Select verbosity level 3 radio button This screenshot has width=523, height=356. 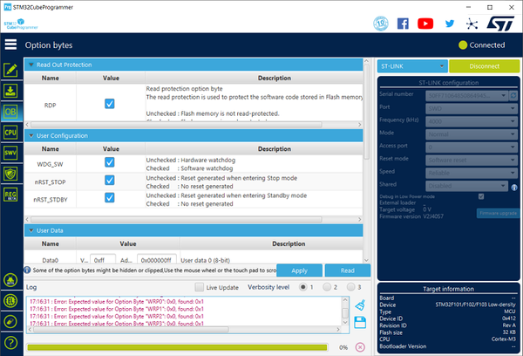click(x=350, y=287)
